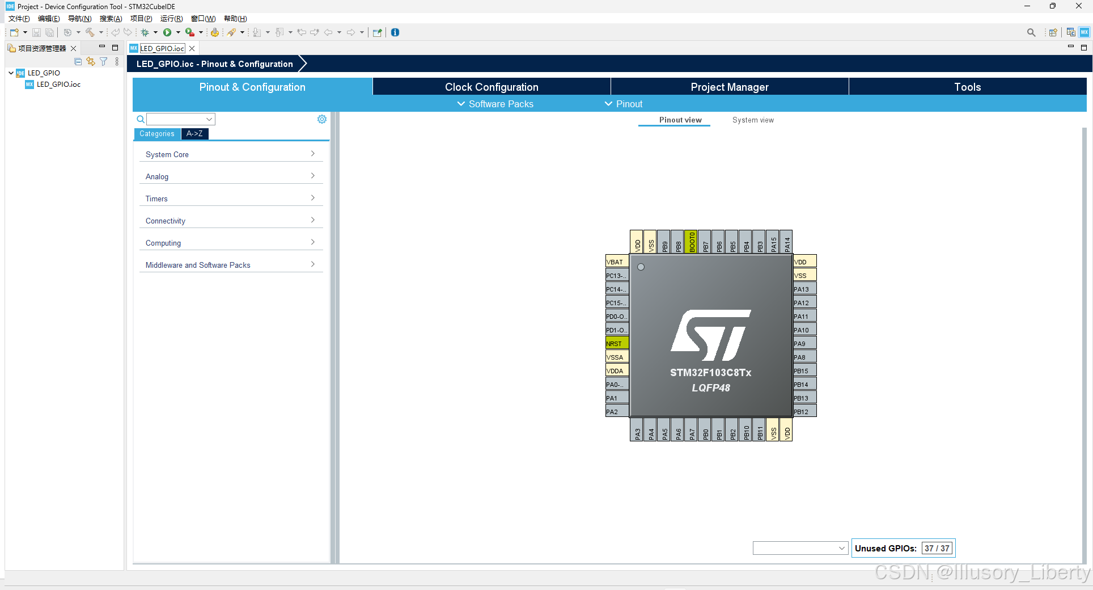The width and height of the screenshot is (1093, 590).
Task: Click the Save icon in the toolbar
Action: [x=36, y=32]
